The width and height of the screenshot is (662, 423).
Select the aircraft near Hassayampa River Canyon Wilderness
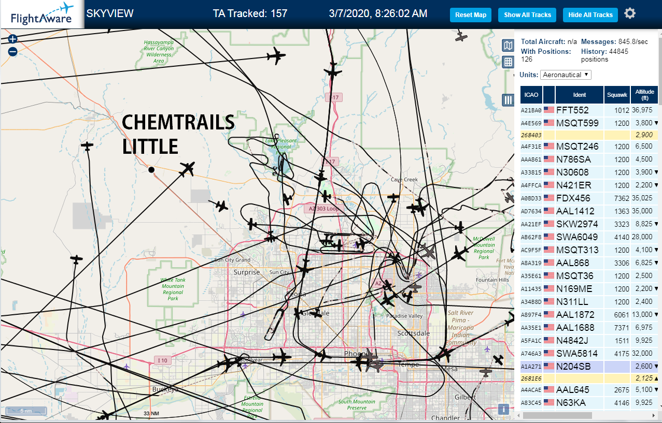pos(276,55)
